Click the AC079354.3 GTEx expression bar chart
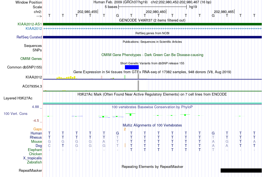 [95, 86]
